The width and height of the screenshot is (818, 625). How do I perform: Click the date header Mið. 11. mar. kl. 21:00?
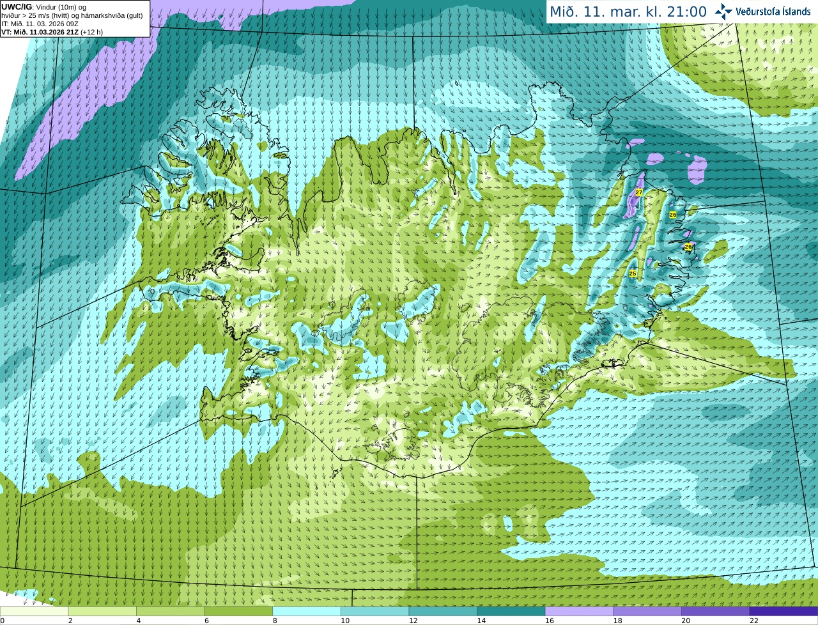coord(628,12)
